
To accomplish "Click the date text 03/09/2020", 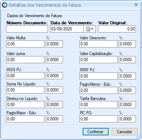I will (62, 29).
